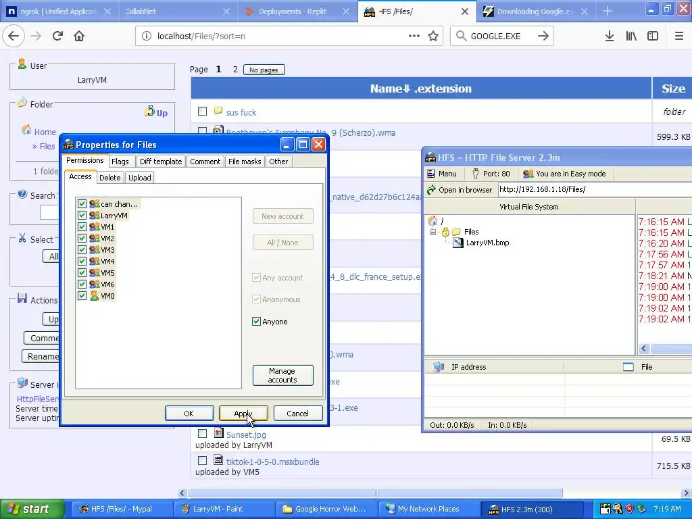Check the box beside sus fuck folder
This screenshot has height=519, width=692.
[x=202, y=112]
